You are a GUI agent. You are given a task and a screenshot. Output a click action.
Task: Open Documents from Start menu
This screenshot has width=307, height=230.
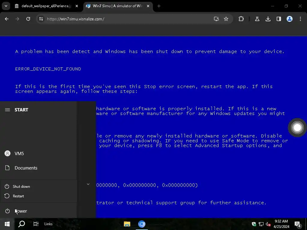click(38, 168)
